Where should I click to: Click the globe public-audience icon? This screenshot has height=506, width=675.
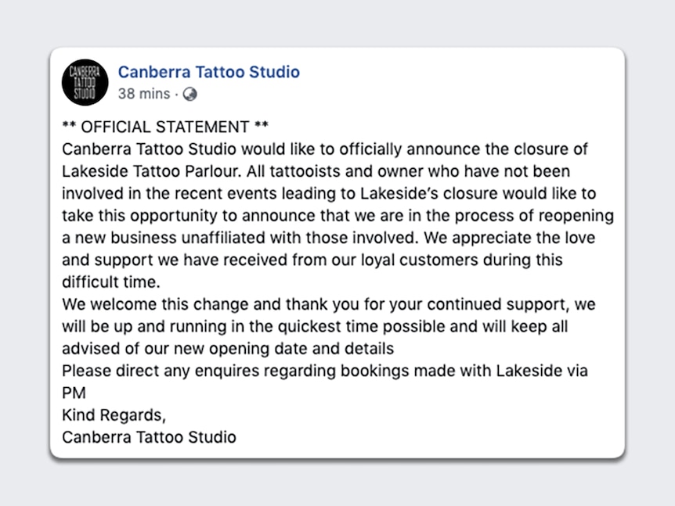tap(190, 94)
